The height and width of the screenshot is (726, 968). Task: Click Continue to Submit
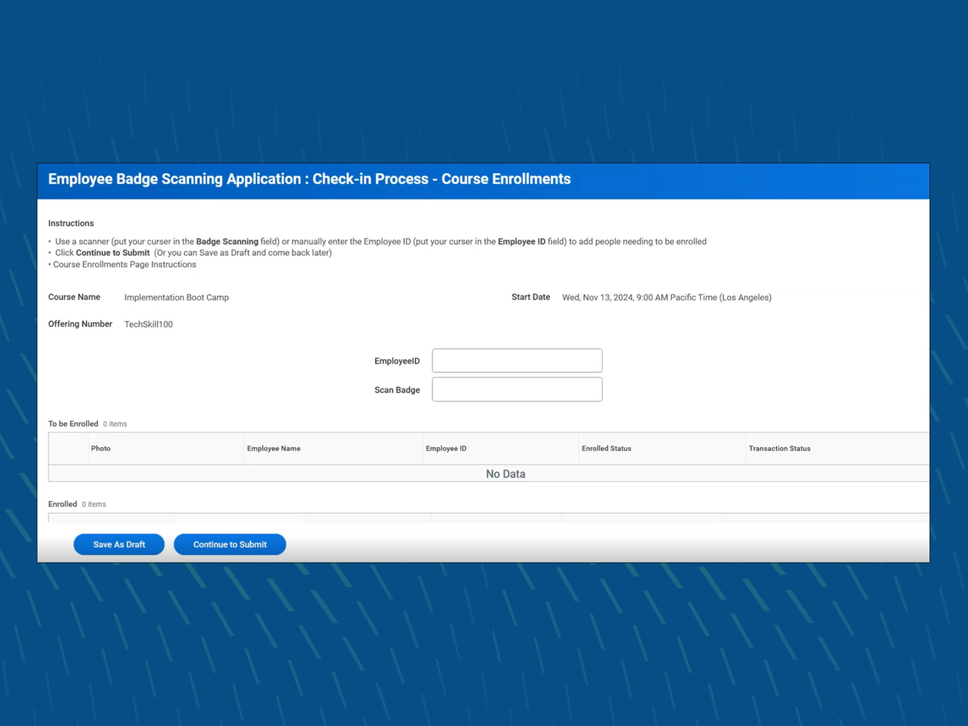230,544
